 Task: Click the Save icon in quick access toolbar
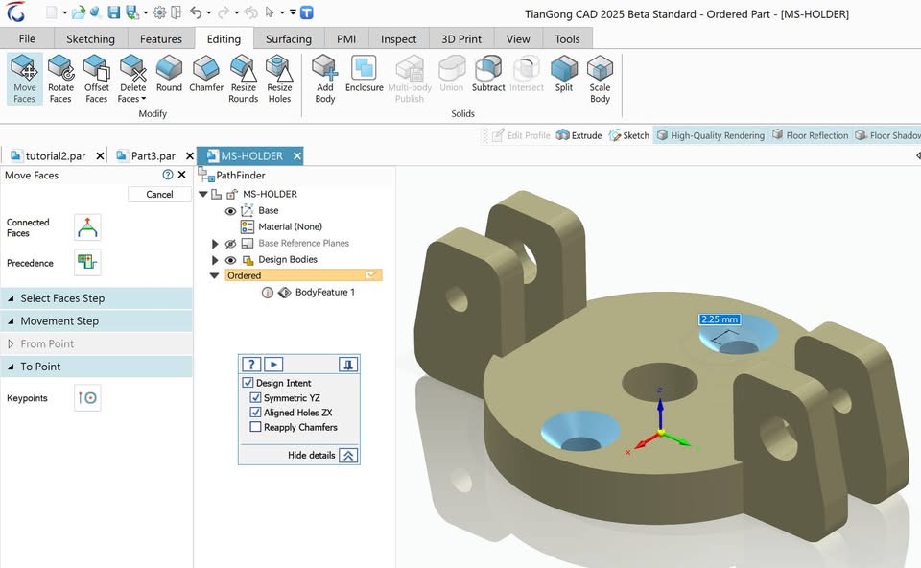click(114, 12)
